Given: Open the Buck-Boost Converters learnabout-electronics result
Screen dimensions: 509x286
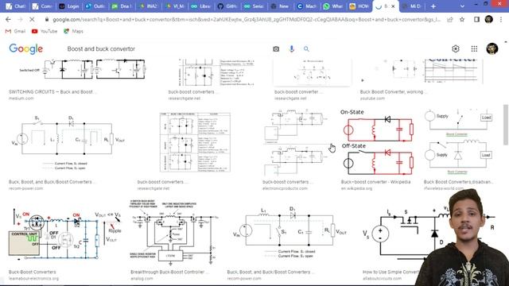Looking at the screenshot, I should pyautogui.click(x=32, y=272).
